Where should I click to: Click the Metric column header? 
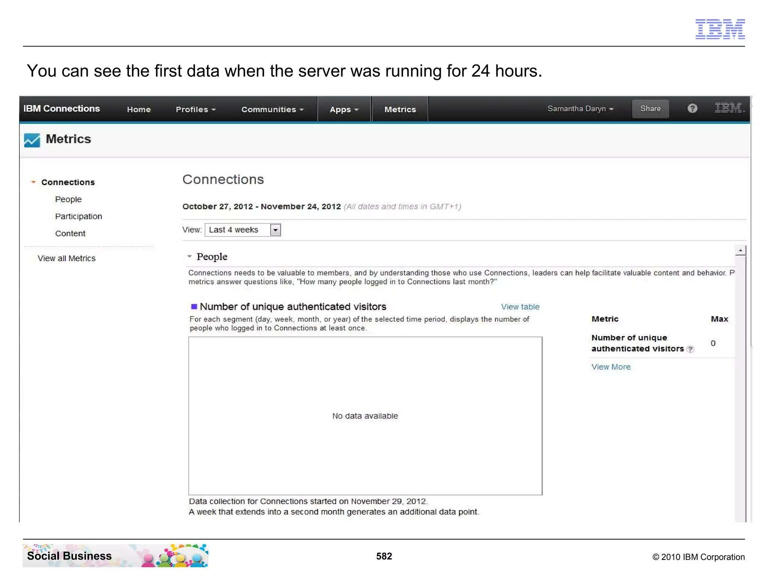(605, 319)
